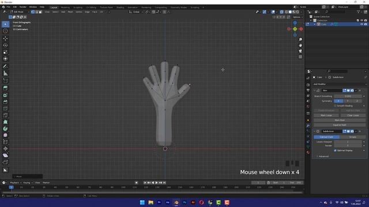Select the Inset Faces tool
This screenshot has width=369, height=207.
point(5,95)
